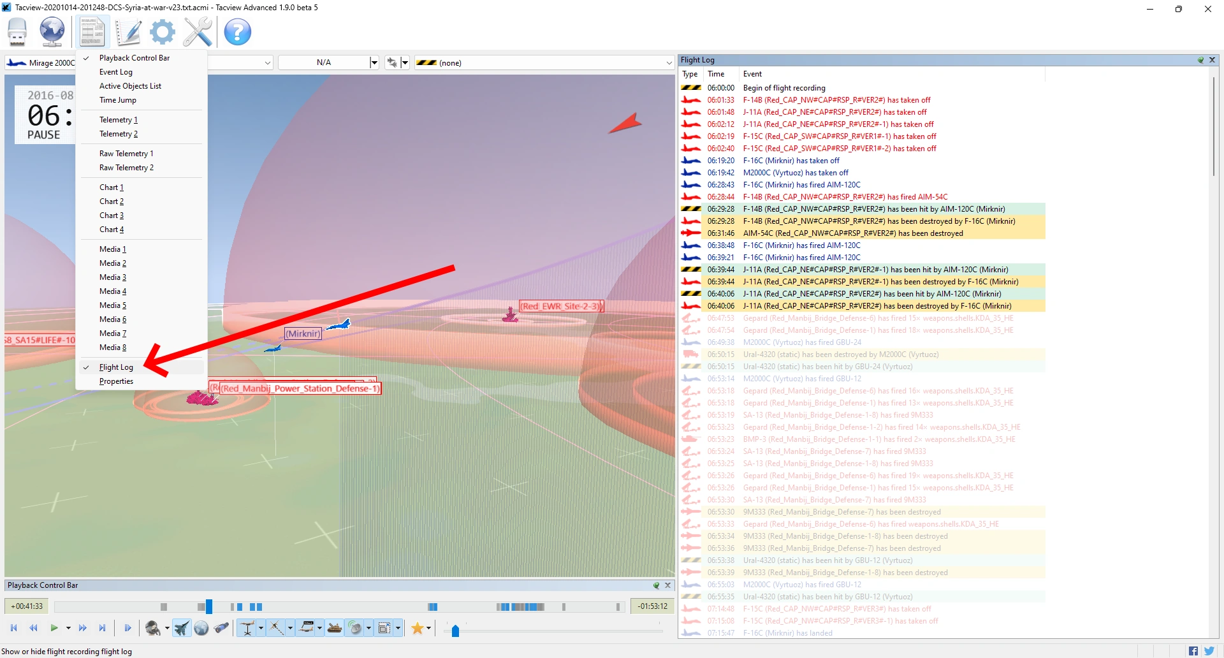Expand the (none) object dropdown

pyautogui.click(x=669, y=62)
